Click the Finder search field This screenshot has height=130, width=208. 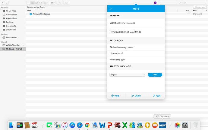coord(183,3)
